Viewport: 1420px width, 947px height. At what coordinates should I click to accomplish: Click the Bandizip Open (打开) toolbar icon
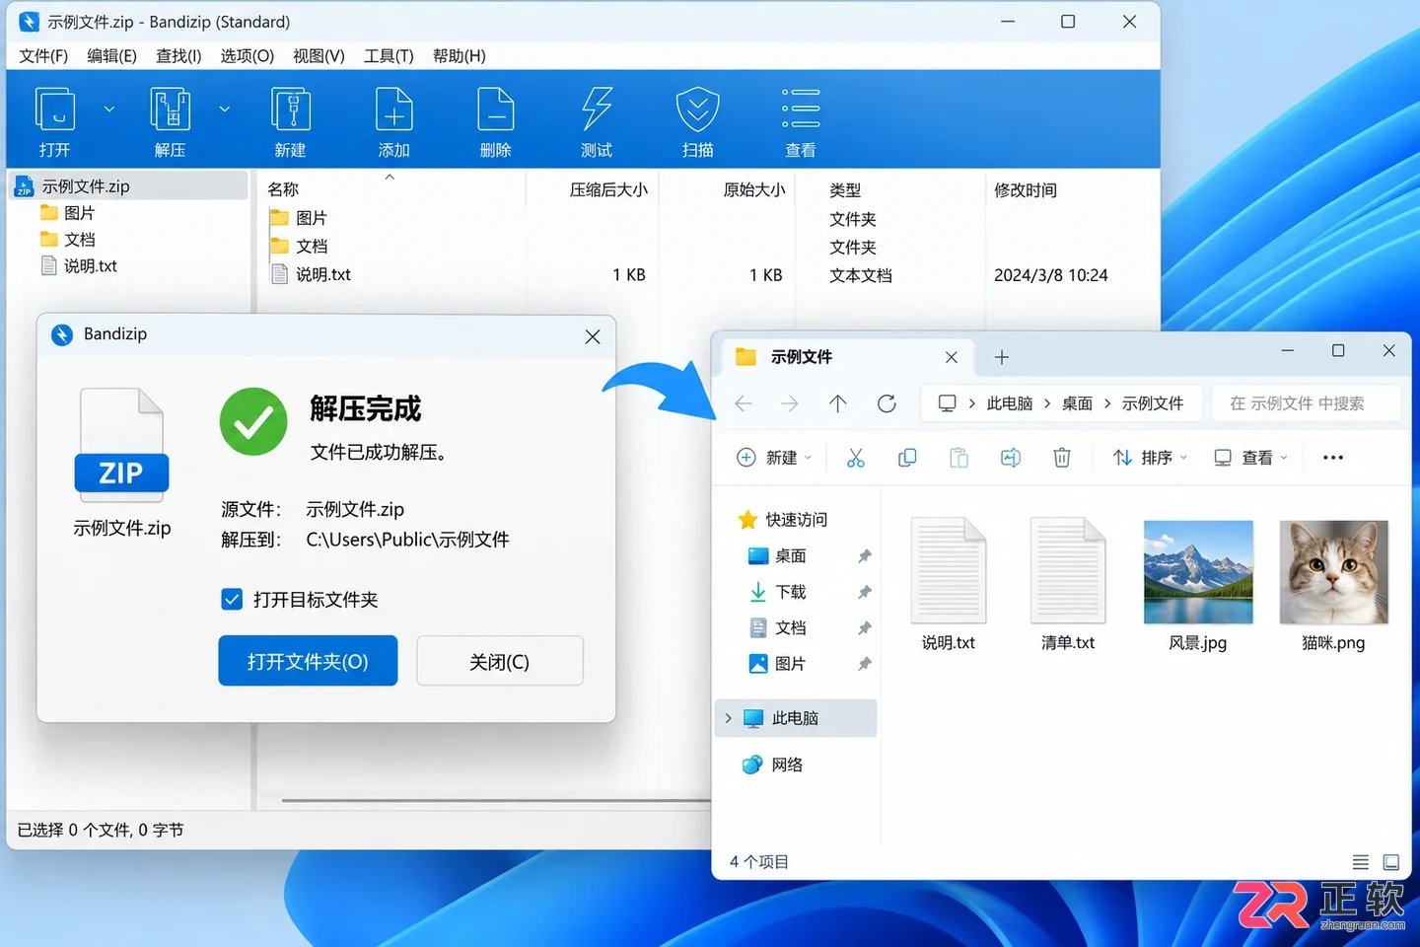55,109
